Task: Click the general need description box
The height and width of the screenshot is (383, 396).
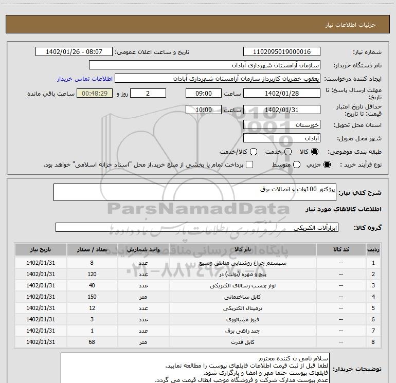Action: pos(195,192)
